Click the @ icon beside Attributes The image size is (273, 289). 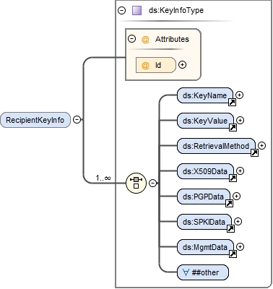(x=145, y=39)
